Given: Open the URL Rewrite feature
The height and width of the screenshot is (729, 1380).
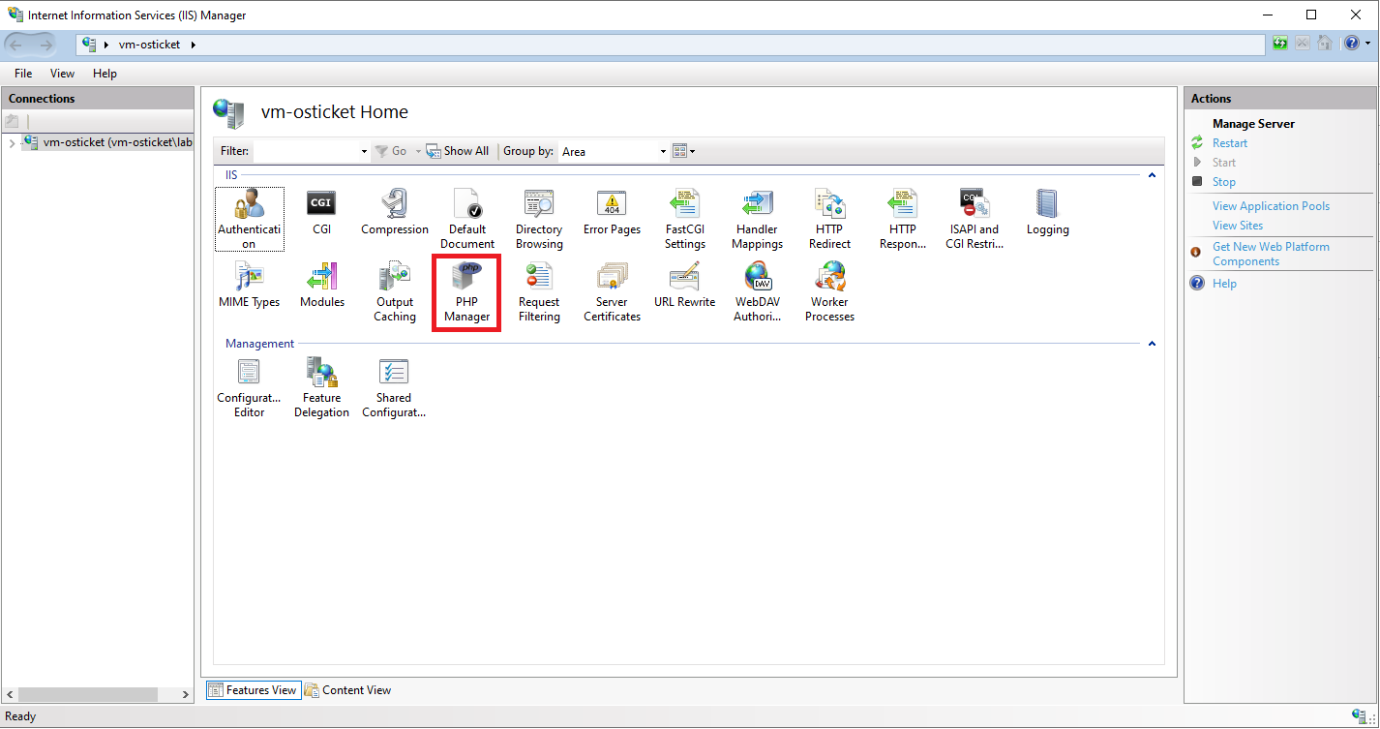Looking at the screenshot, I should click(685, 285).
